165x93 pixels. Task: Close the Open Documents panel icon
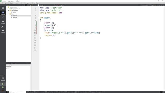30,63
